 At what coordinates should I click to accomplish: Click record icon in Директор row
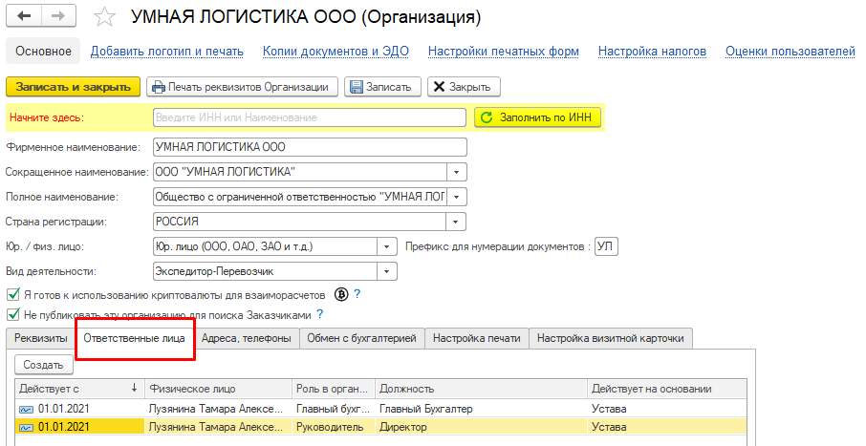[26, 428]
